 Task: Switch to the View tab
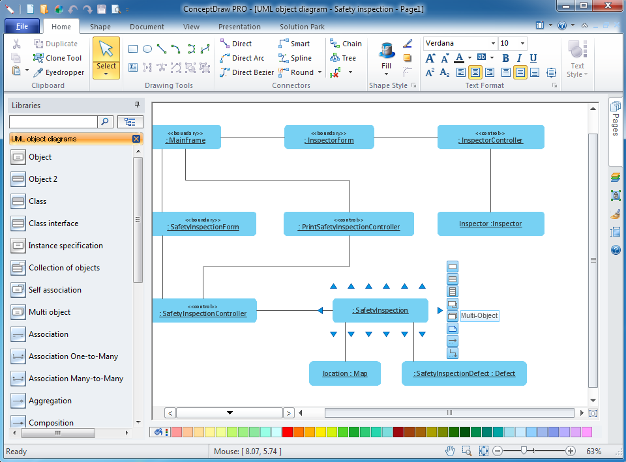191,27
